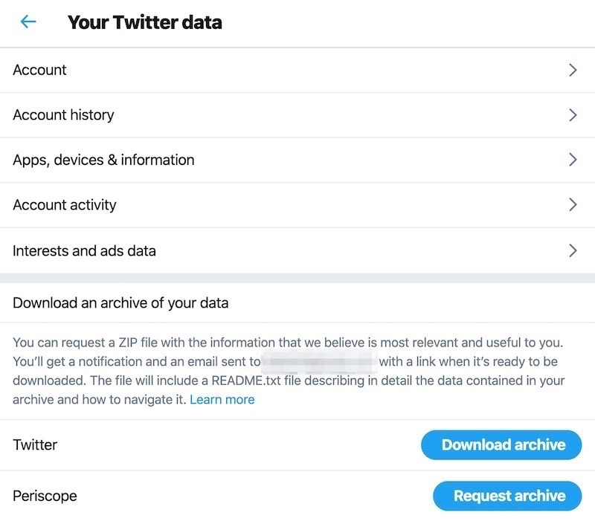Click the Twitter row label
The width and height of the screenshot is (595, 521).
pyautogui.click(x=34, y=444)
